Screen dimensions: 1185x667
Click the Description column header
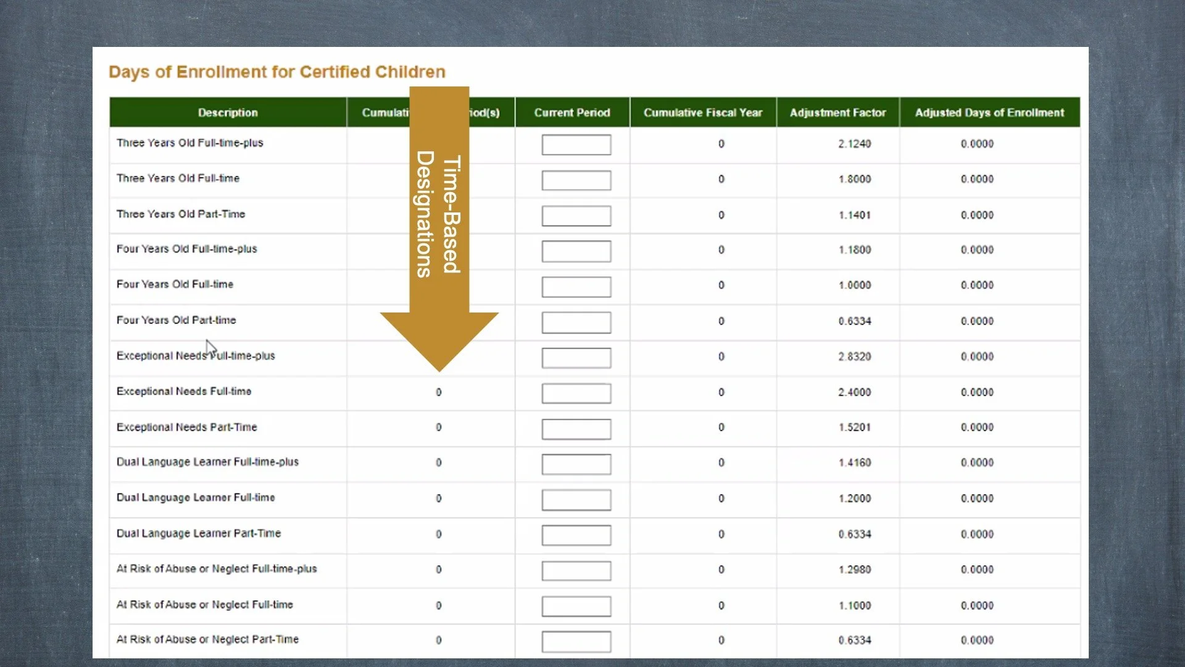[228, 112]
